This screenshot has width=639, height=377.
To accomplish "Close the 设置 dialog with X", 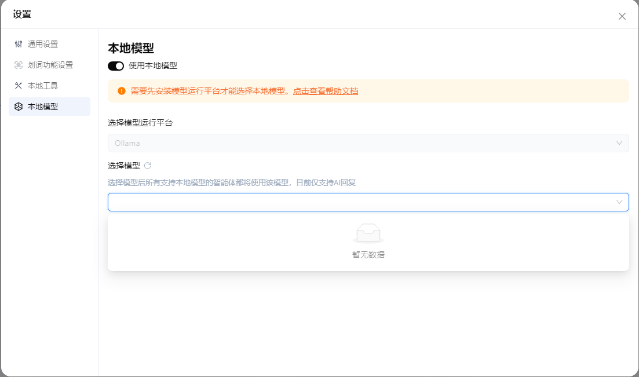I will tap(622, 16).
